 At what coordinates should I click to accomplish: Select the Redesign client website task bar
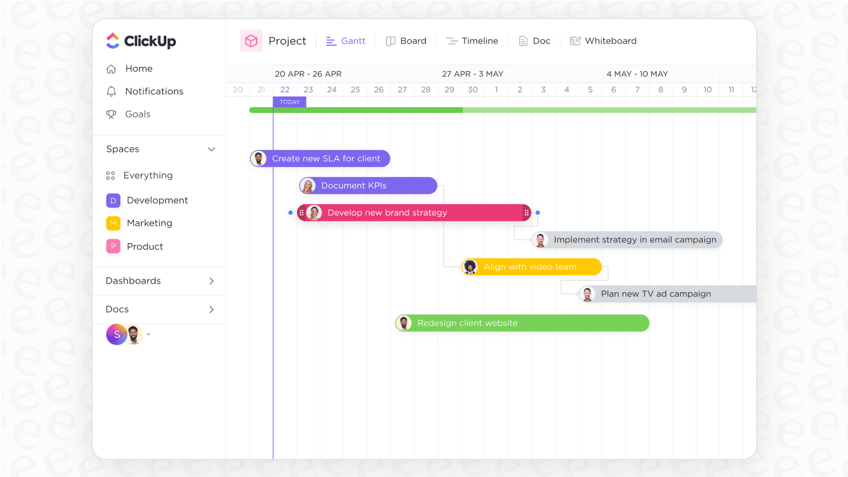click(522, 323)
